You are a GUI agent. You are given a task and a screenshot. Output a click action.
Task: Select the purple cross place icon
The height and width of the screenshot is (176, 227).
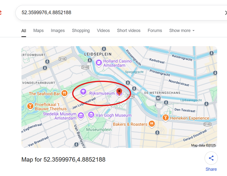83,92
